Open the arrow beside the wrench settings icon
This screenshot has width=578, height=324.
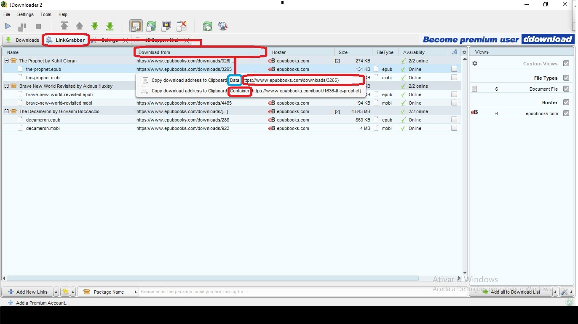point(571,292)
